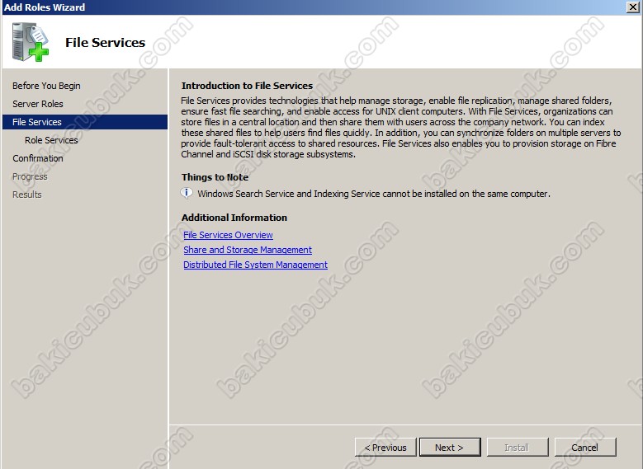
Task: Cancel the Add Roles Wizard
Action: pos(585,448)
